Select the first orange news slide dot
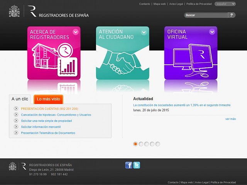This screenshot has width=247, height=185. tap(135, 144)
